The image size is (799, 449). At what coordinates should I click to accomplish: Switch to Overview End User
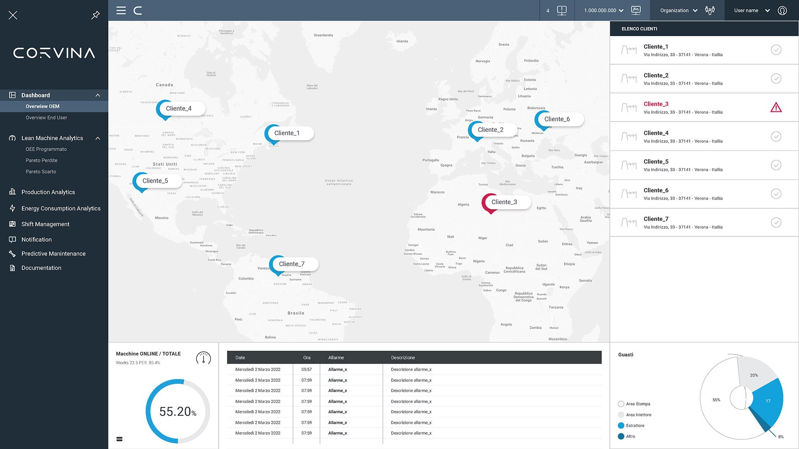point(46,118)
